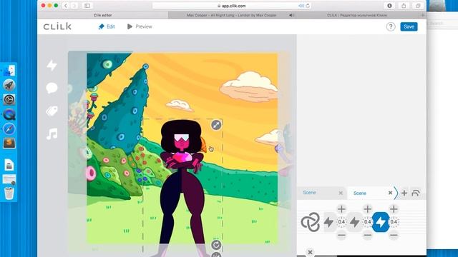Switch to Clilk editor browser tab
458x257 pixels.
103,15
